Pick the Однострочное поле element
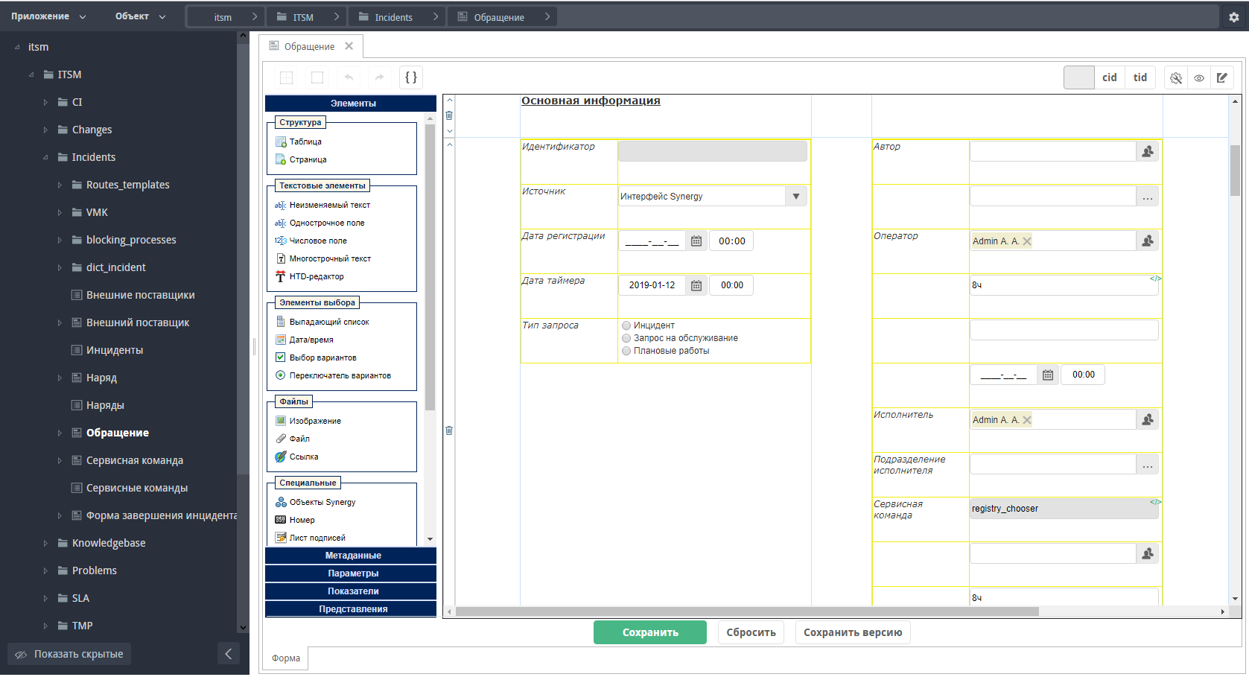Screen dimensions: 1249x677 [x=320, y=223]
